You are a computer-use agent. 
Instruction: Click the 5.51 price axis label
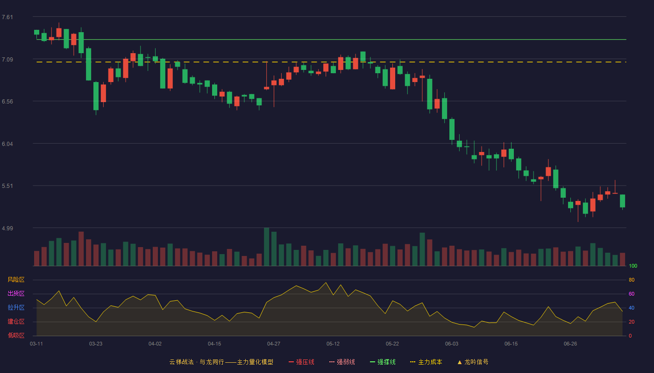click(x=7, y=186)
